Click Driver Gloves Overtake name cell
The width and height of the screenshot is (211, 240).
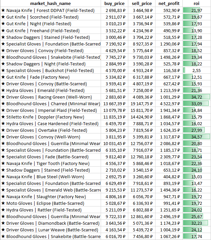[51, 130]
